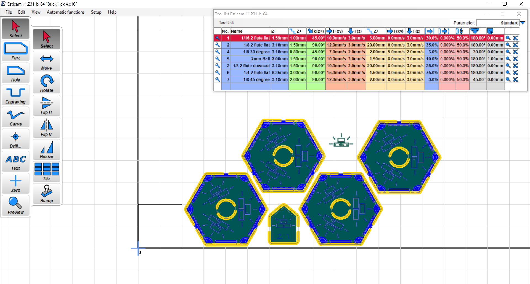The width and height of the screenshot is (530, 284).
Task: Click the No. column header
Action: point(226,31)
